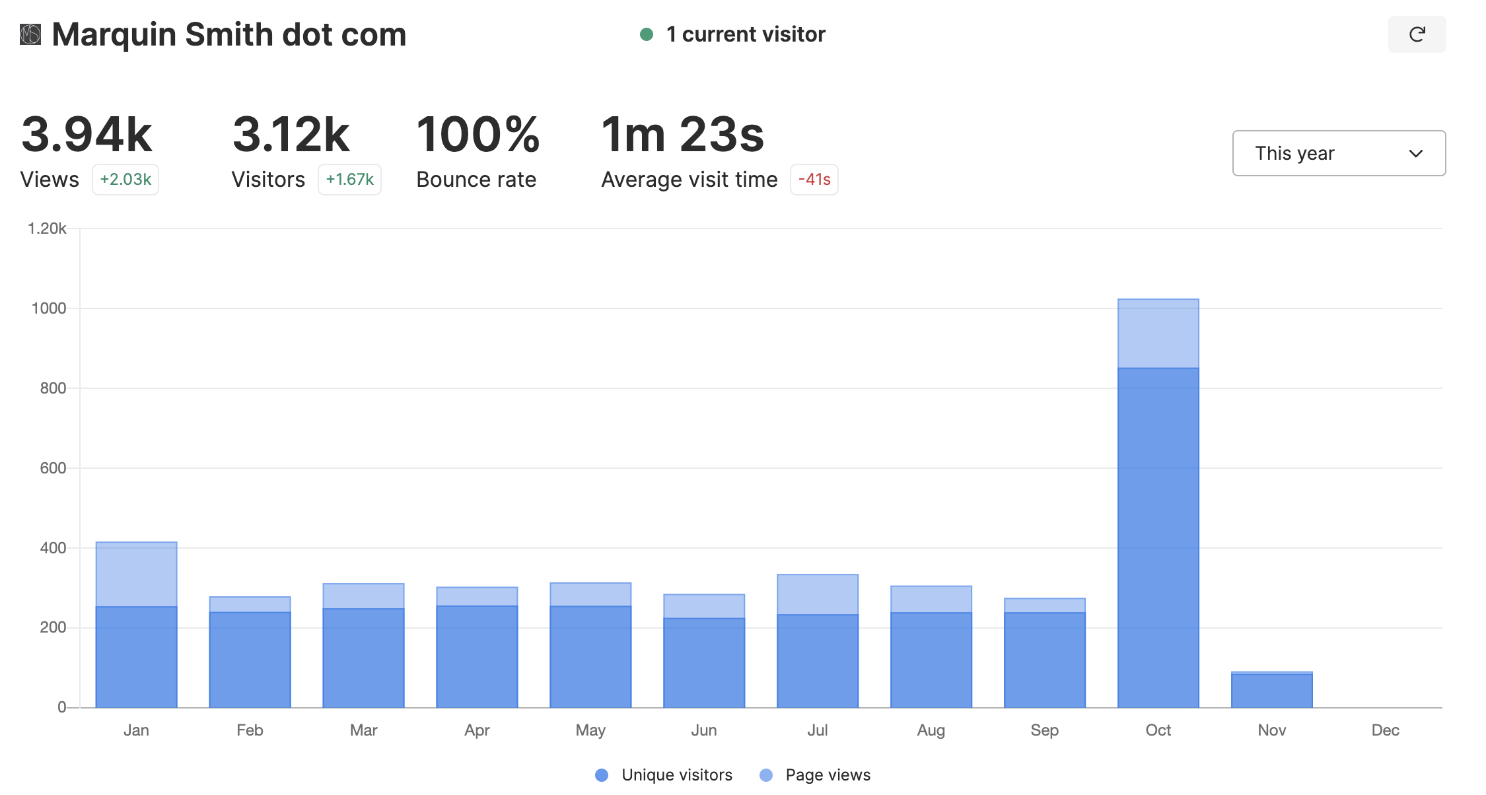
Task: Click the dropdown chevron arrow
Action: click(1415, 154)
